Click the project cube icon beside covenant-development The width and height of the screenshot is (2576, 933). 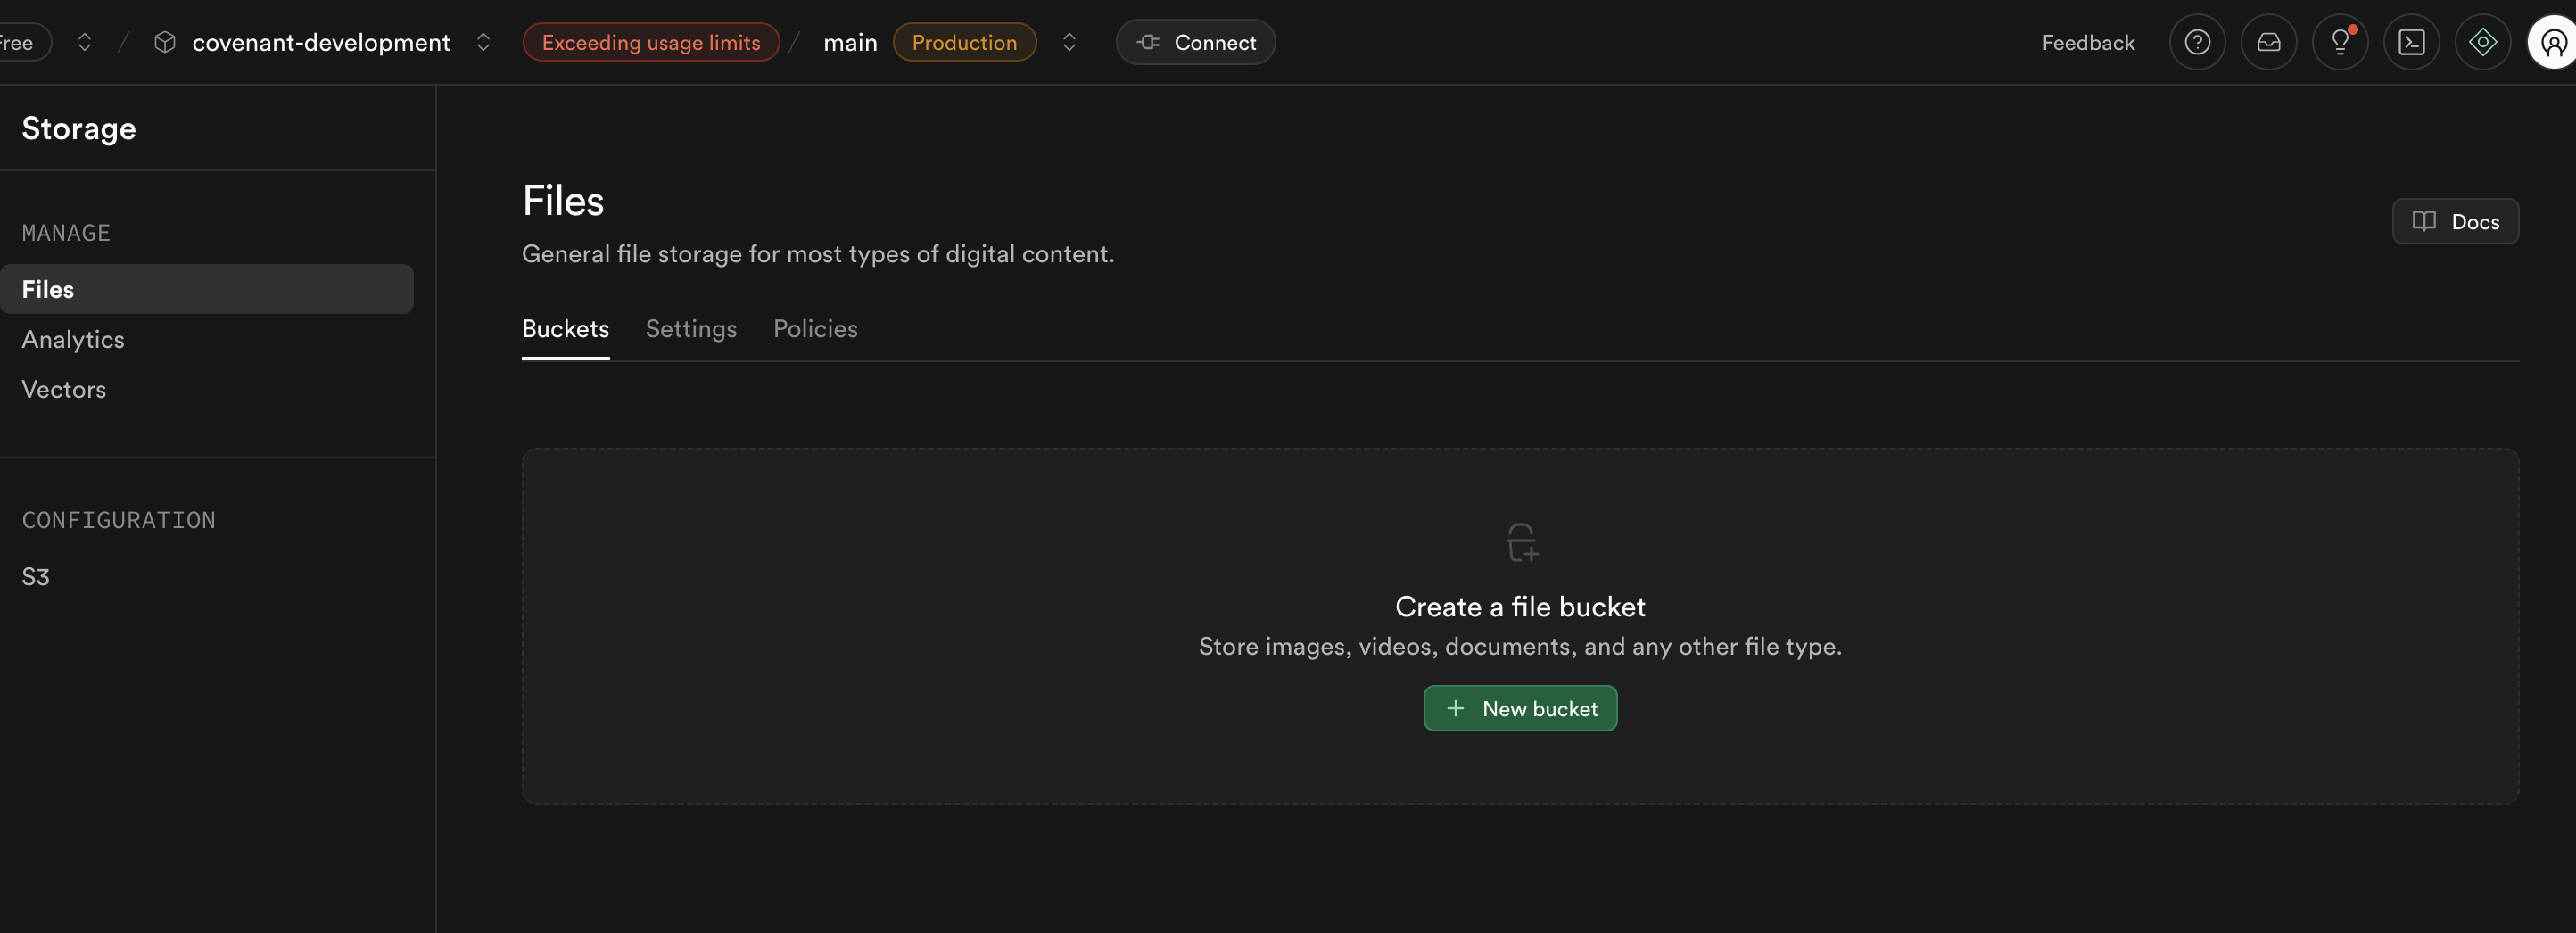coord(165,42)
